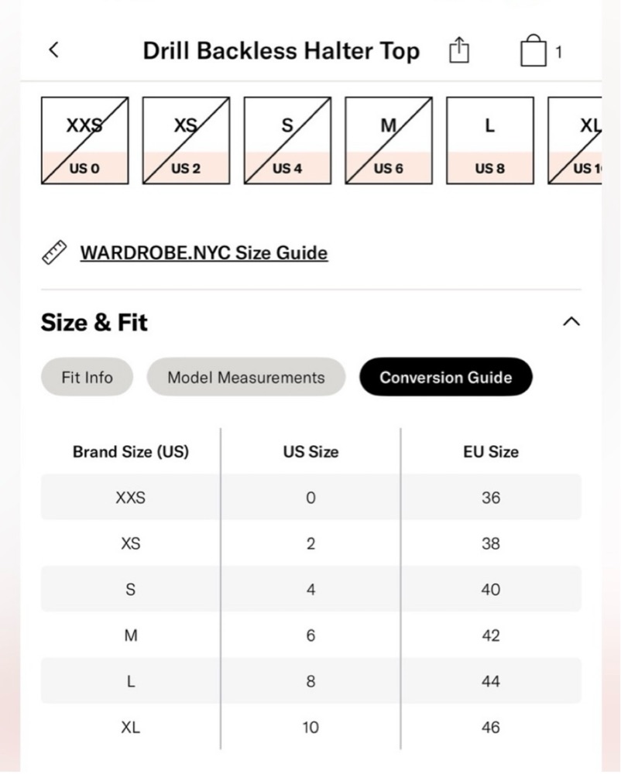Go back using the left arrow
Viewport: 621px width, 774px height.
pyautogui.click(x=53, y=50)
